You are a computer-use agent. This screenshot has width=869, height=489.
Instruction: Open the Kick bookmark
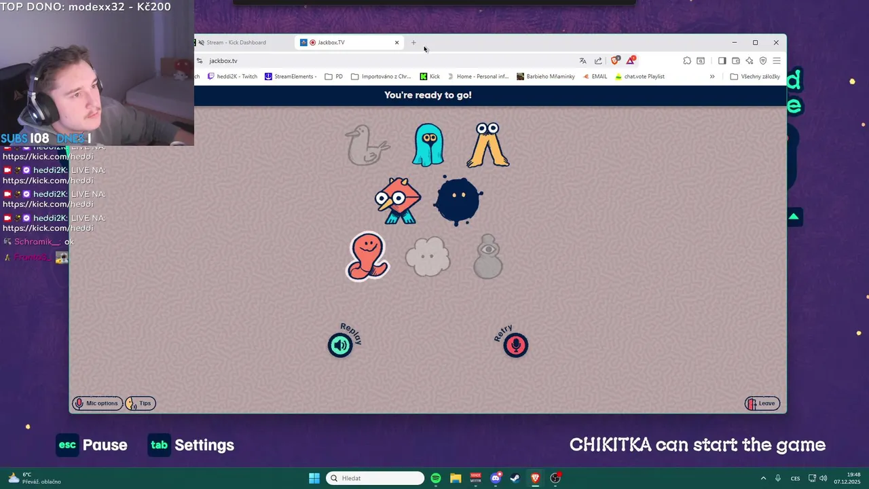click(x=430, y=77)
